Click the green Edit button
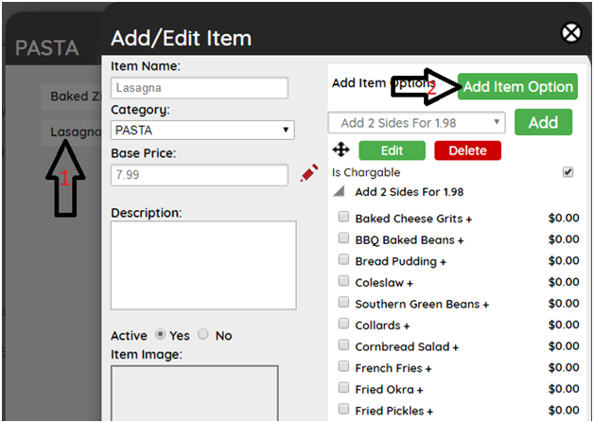Image resolution: width=594 pixels, height=423 pixels. [x=393, y=150]
